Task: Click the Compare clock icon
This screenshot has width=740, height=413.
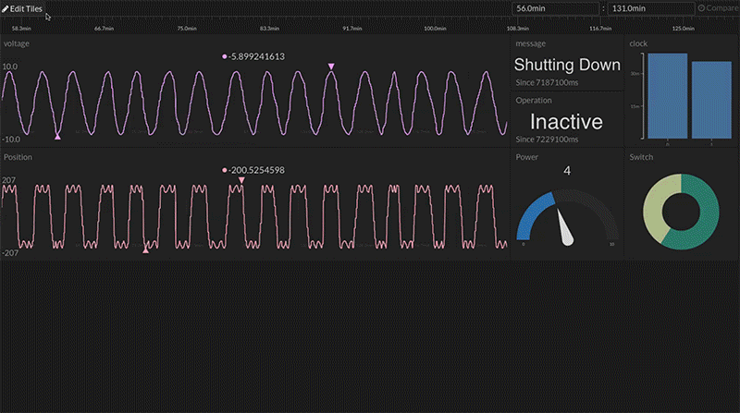Action: coord(701,8)
